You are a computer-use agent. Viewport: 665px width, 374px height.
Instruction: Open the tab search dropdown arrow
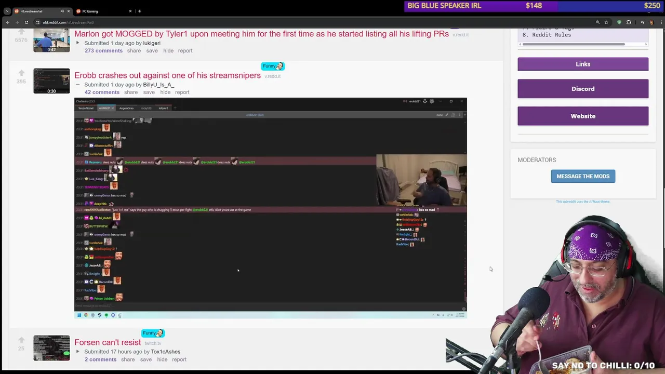pyautogui.click(x=7, y=11)
